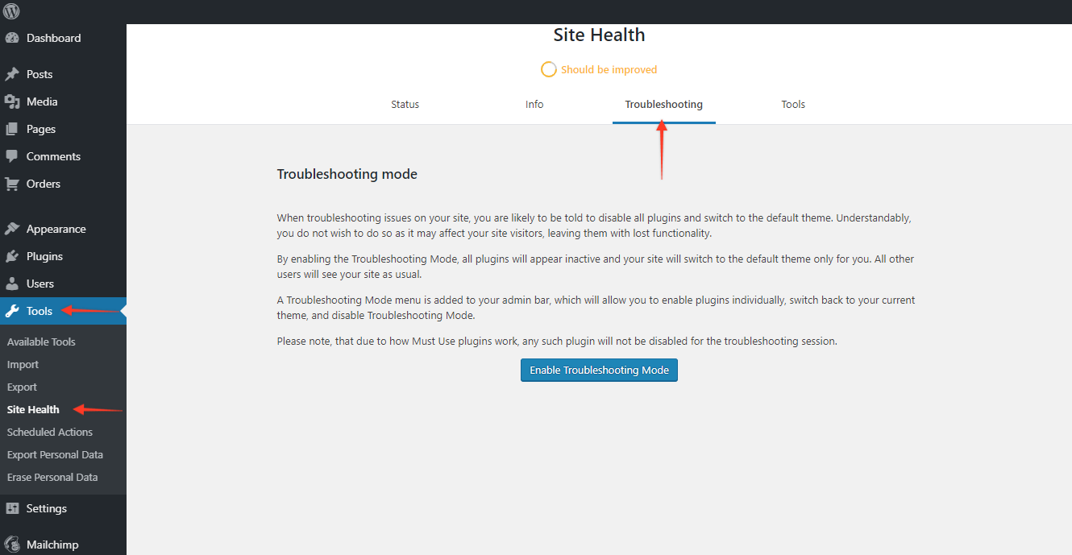Click paragraph starting 'When troubleshooting issues'
Viewport: 1072px width, 555px height.
pyautogui.click(x=594, y=226)
